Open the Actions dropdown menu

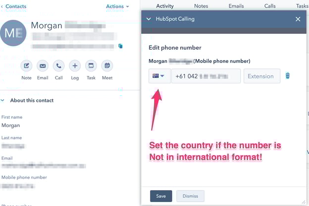pyautogui.click(x=117, y=6)
